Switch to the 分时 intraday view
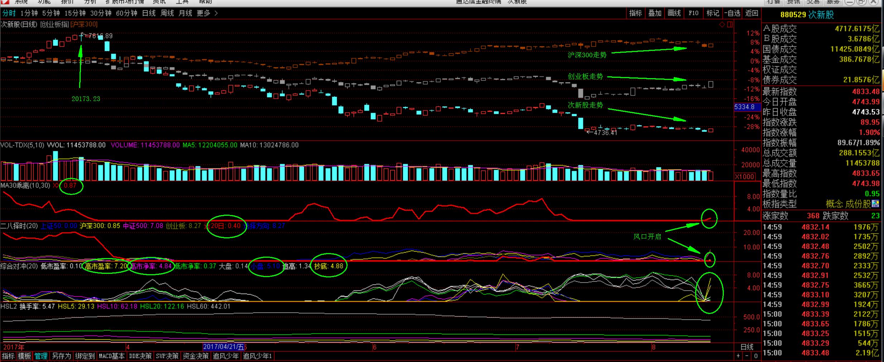 click(9, 13)
